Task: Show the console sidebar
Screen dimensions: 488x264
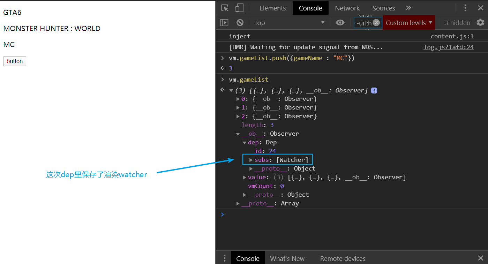Action: click(224, 23)
